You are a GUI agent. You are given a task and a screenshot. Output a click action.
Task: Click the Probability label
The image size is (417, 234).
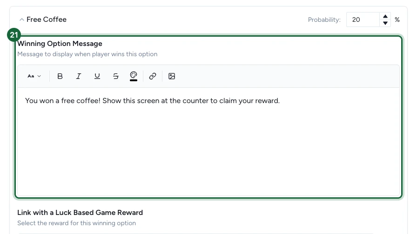pyautogui.click(x=324, y=19)
